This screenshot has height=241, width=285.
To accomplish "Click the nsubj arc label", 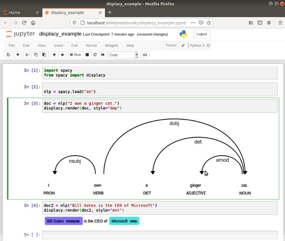I will tap(75, 161).
